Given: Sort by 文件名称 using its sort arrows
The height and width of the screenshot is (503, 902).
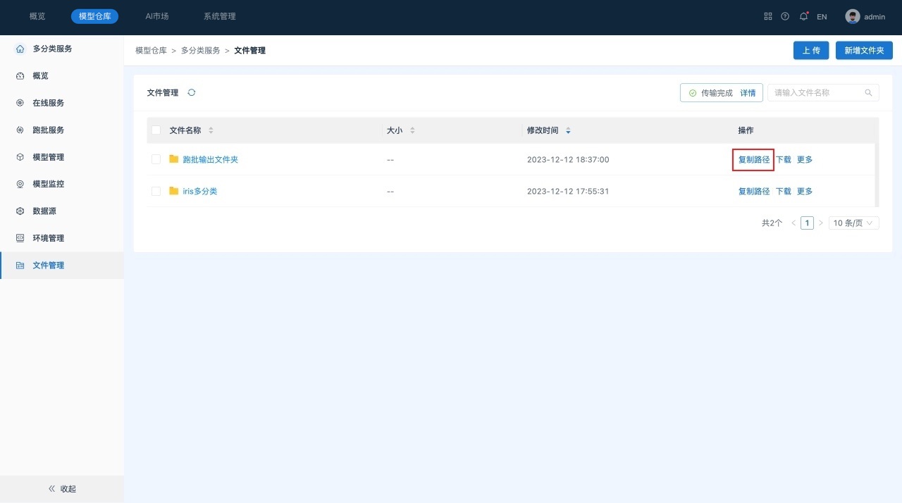Looking at the screenshot, I should (x=211, y=130).
